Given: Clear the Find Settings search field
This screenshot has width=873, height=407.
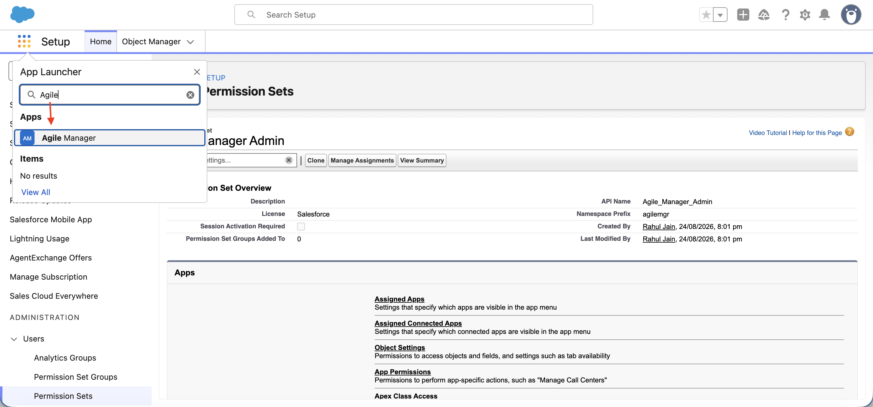Looking at the screenshot, I should [289, 160].
